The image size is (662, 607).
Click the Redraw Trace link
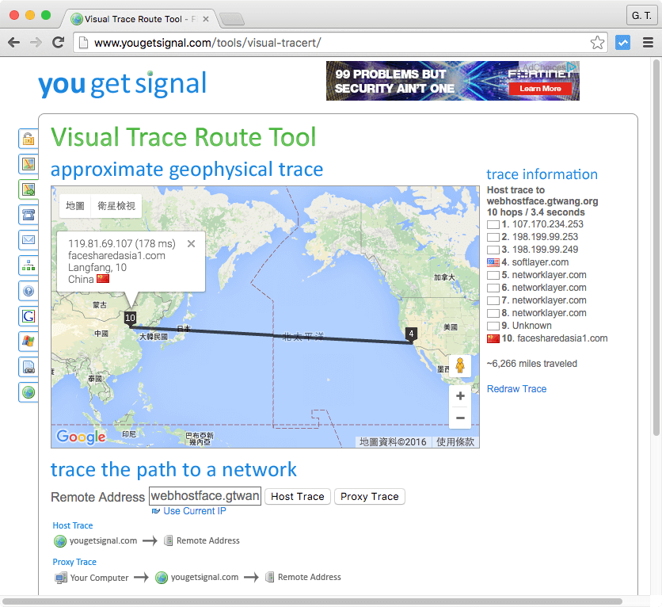click(x=516, y=389)
